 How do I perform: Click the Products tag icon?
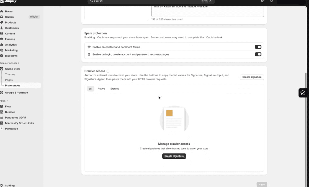(x=2, y=22)
